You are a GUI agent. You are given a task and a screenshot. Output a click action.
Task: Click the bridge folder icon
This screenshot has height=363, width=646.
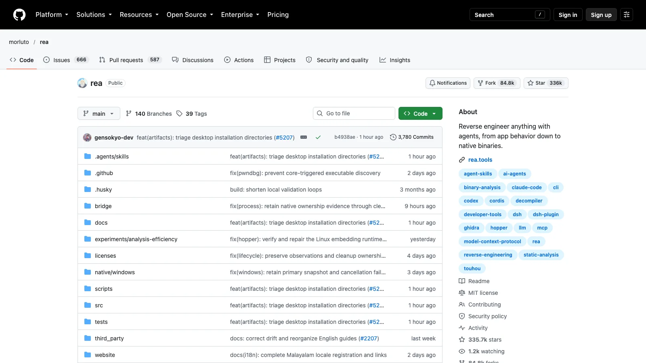88,206
